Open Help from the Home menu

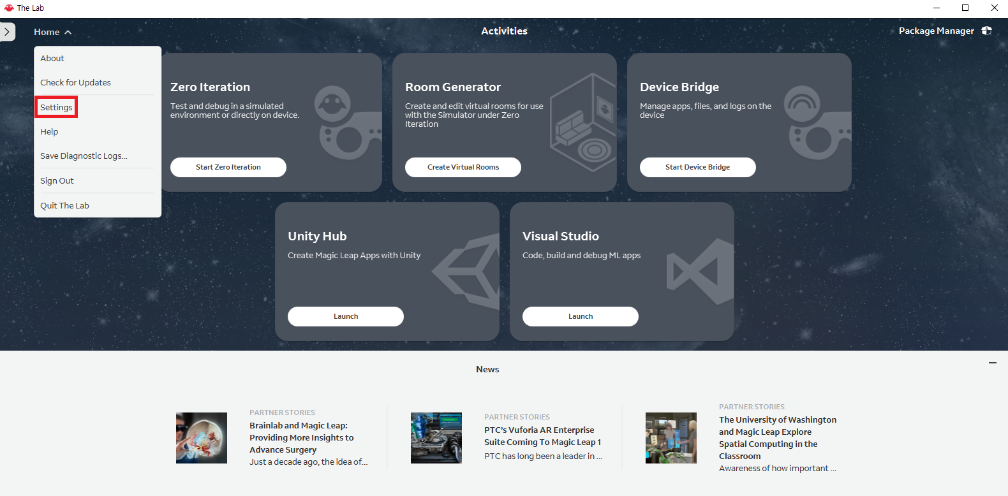click(x=49, y=131)
